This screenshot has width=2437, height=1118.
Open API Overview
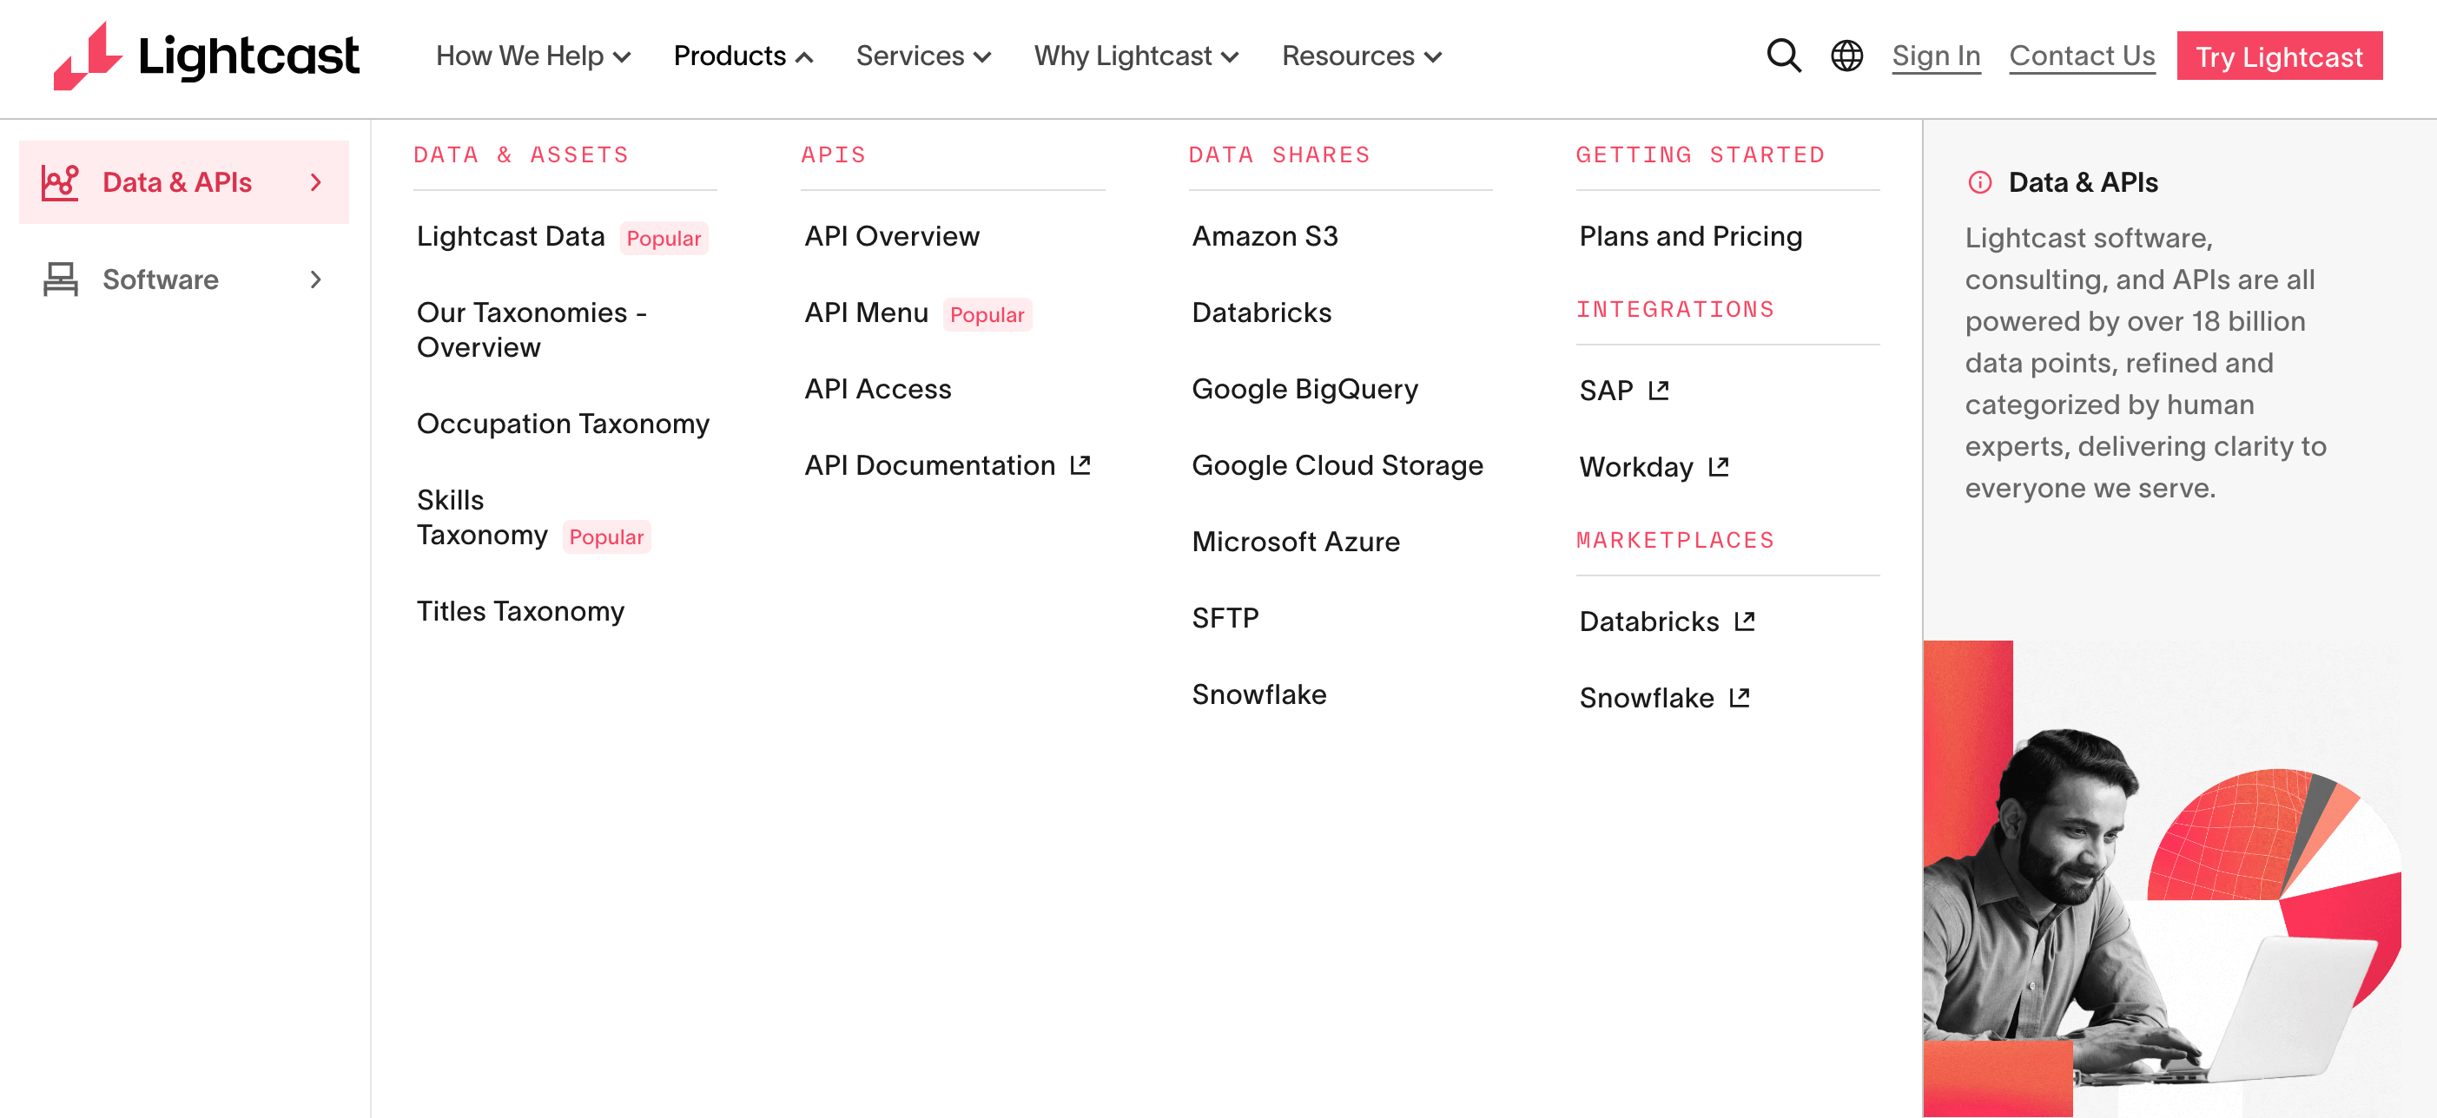pos(891,236)
